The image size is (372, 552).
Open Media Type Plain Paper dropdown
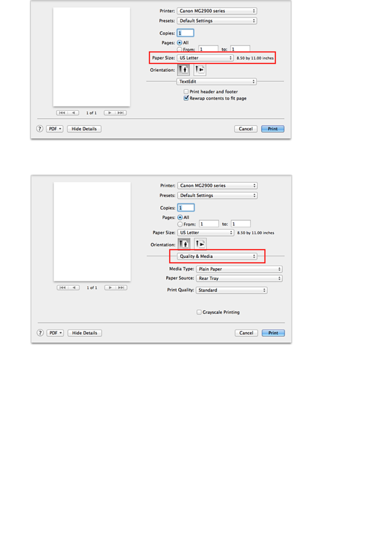coord(239,269)
